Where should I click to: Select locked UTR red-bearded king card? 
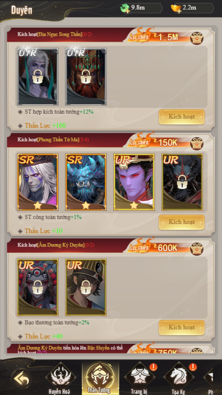click(86, 77)
